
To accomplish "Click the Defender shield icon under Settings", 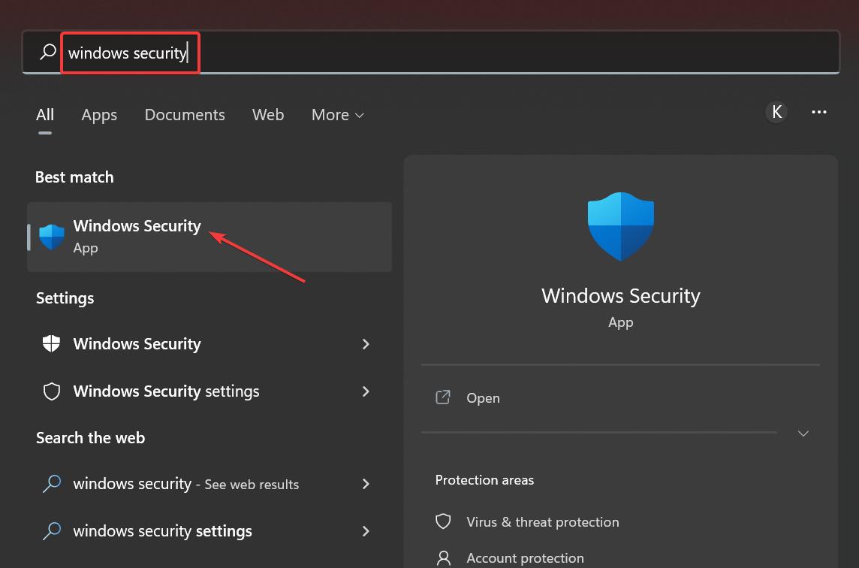I will (x=51, y=344).
